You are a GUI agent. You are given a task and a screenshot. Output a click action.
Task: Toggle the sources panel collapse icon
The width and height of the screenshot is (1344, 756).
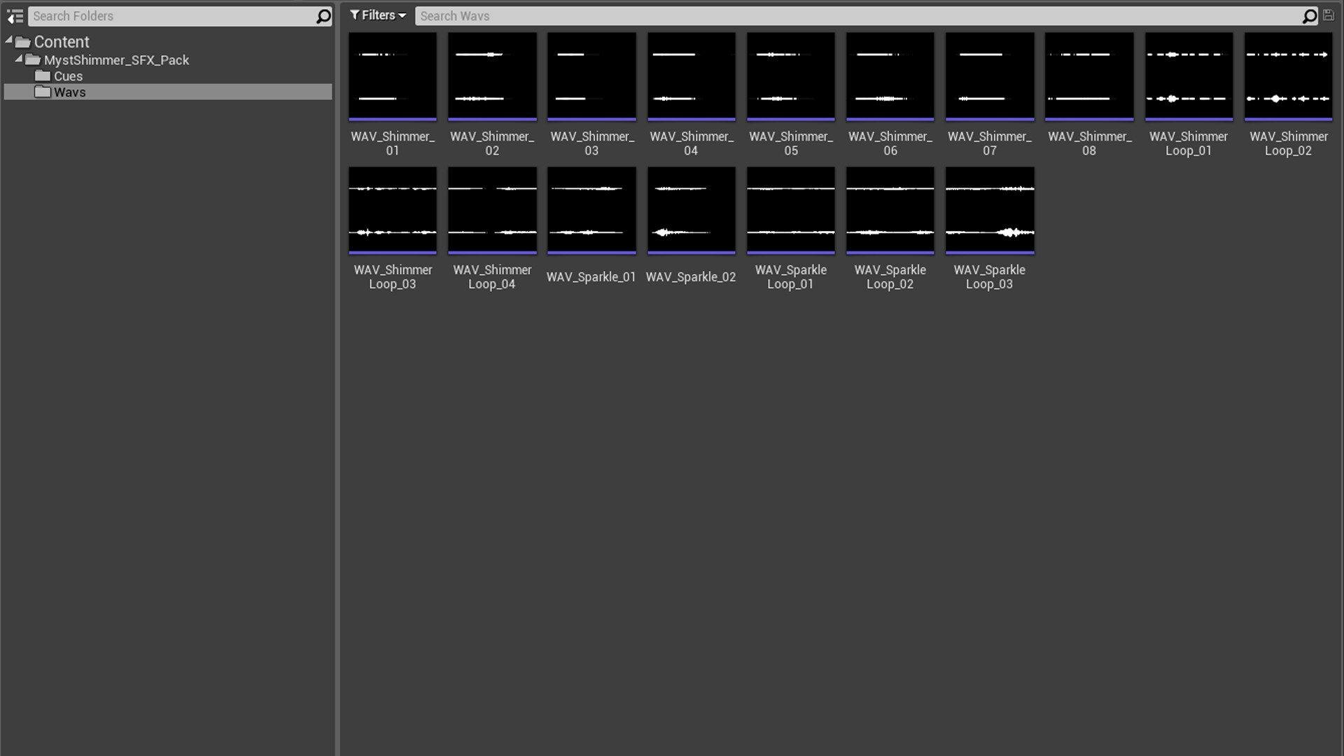pyautogui.click(x=15, y=16)
